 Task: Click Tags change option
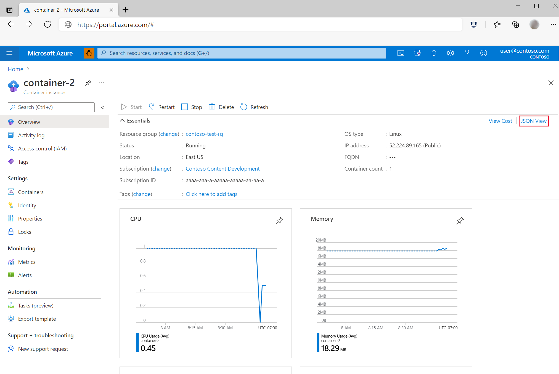coord(142,194)
